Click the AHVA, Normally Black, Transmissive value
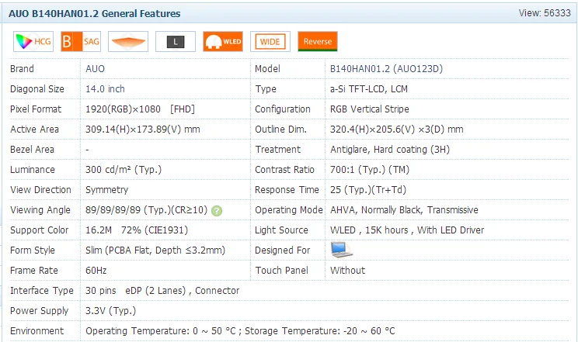The height and width of the screenshot is (342, 578). 405,210
